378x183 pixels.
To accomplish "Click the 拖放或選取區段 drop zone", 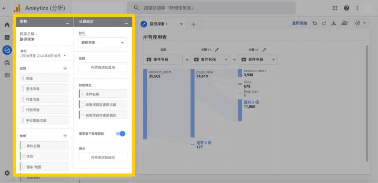I will [103, 68].
